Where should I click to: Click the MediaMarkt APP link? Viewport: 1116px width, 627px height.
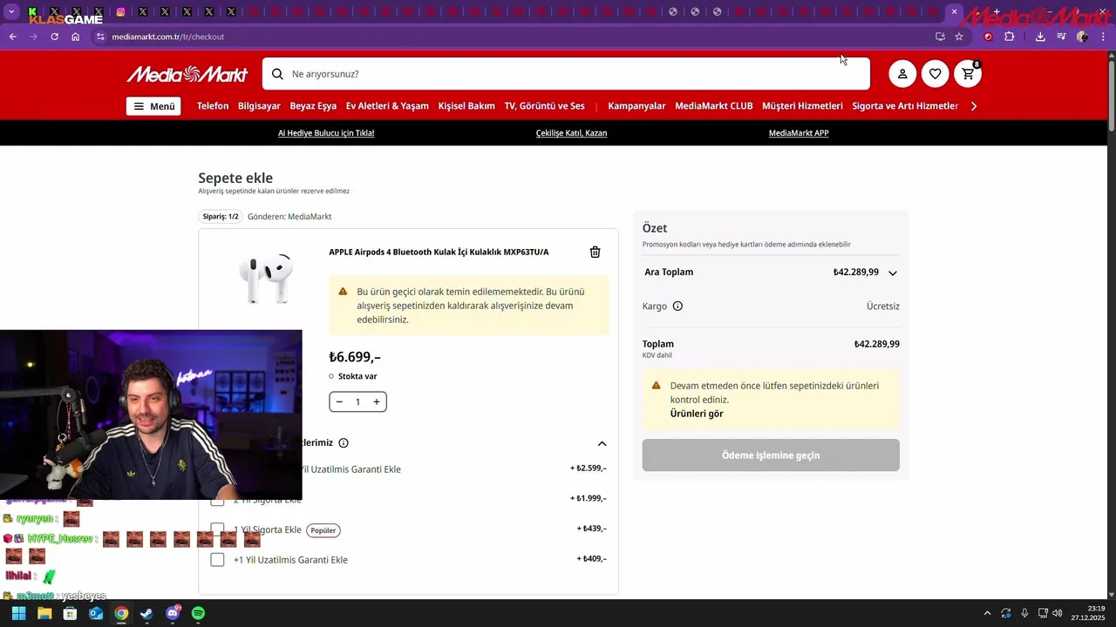799,133
